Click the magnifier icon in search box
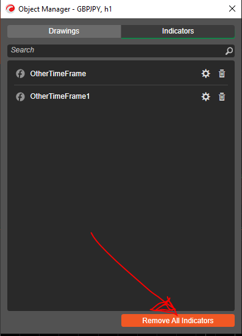 [x=229, y=51]
